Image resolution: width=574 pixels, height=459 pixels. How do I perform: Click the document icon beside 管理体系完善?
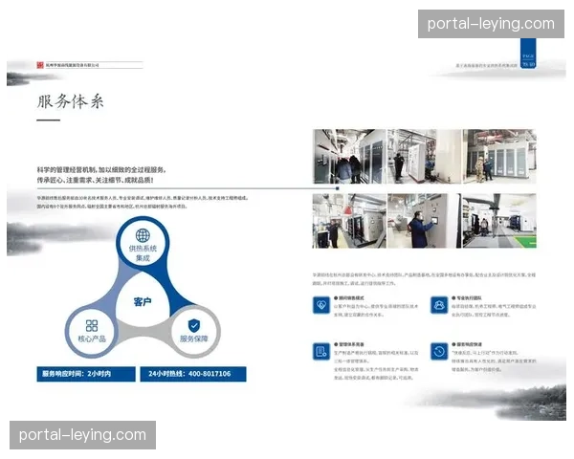tap(321, 351)
